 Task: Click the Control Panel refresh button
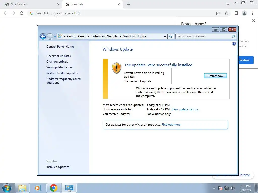(x=171, y=36)
